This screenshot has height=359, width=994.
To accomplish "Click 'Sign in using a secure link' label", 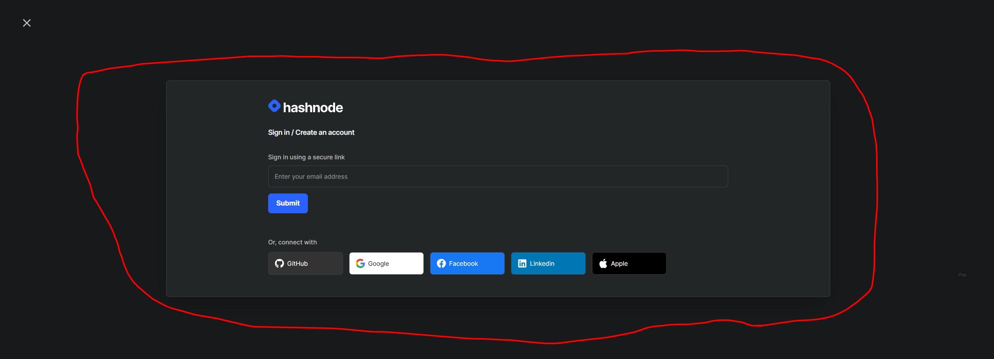I will 306,157.
